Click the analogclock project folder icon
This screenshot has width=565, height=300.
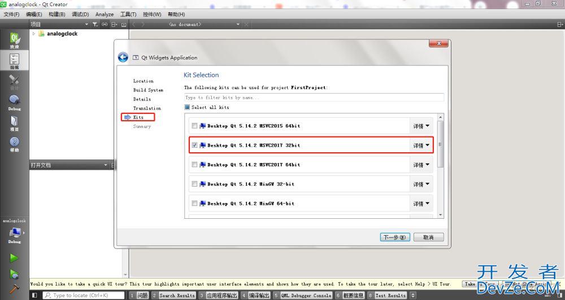[x=41, y=33]
